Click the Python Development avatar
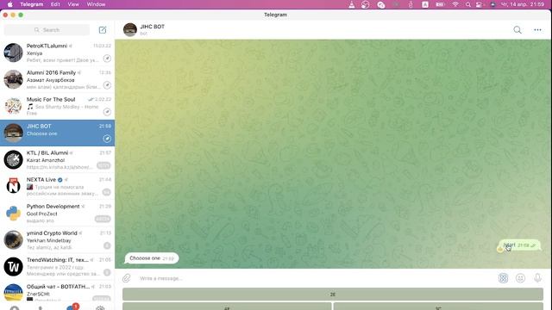Screen dimensions: 552x310 pos(14,213)
